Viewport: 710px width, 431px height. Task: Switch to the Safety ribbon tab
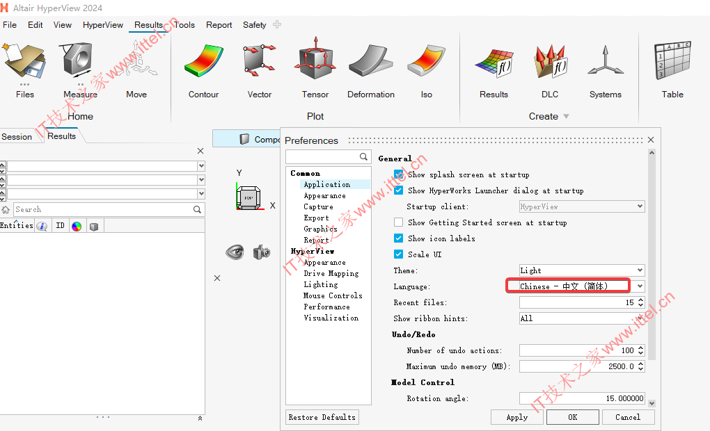point(255,25)
